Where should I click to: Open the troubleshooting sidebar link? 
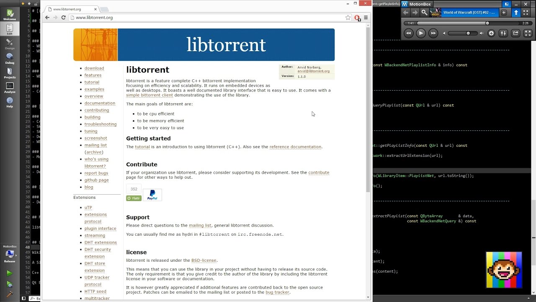tap(100, 124)
